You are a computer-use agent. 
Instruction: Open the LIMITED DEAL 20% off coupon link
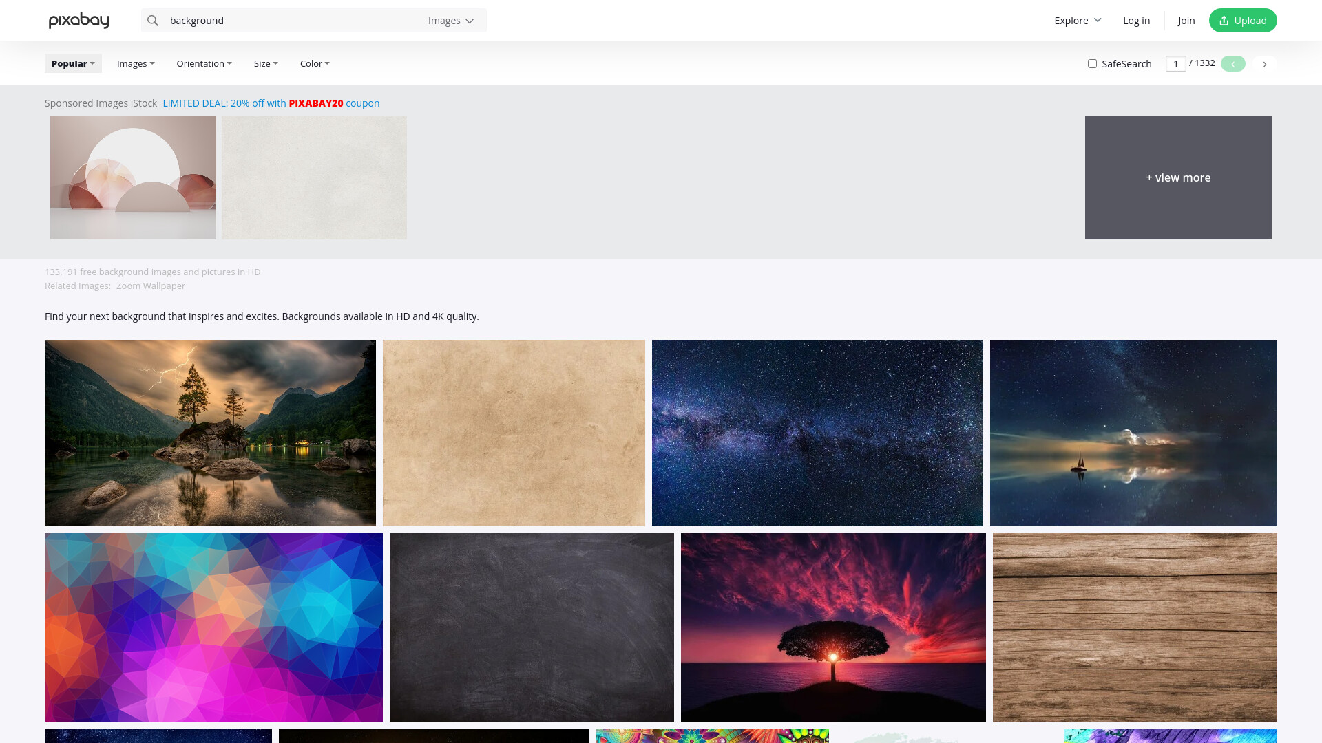[271, 103]
